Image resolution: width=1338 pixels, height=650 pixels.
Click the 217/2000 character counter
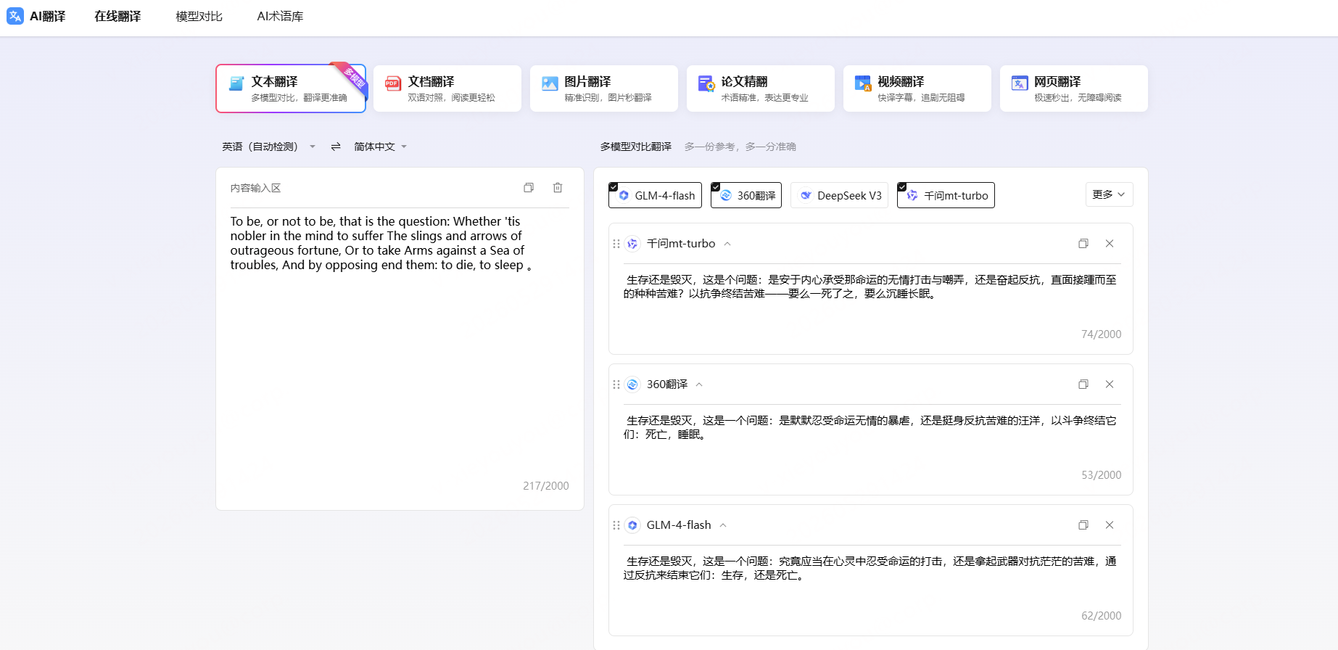[x=546, y=486]
